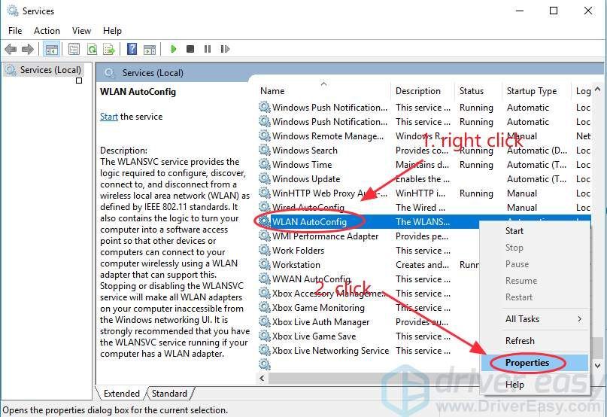Click Net log-on value of Windows Remote row
This screenshot has height=417, width=607.
coord(583,136)
